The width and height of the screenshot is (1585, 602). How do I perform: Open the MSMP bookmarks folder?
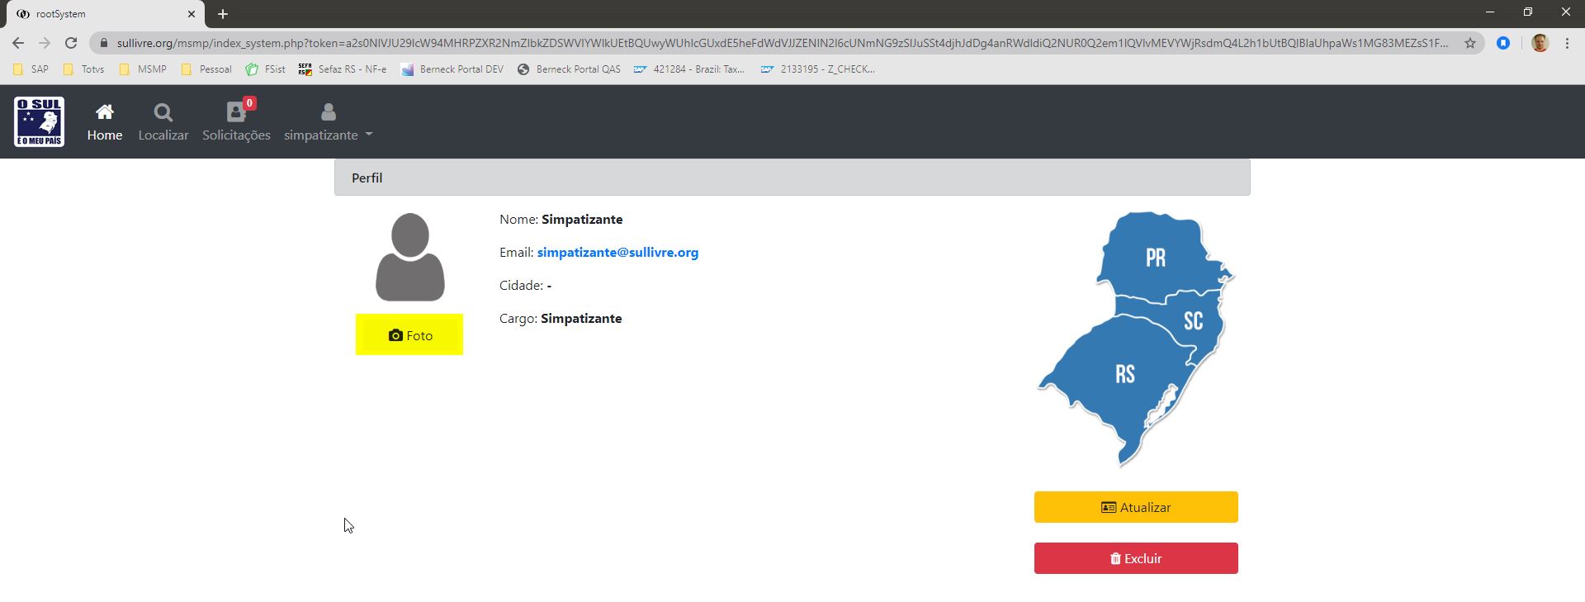tap(144, 69)
